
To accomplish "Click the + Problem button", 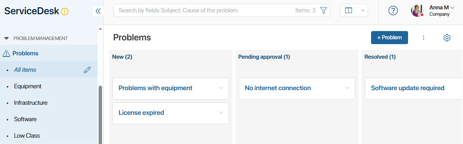I will 389,37.
